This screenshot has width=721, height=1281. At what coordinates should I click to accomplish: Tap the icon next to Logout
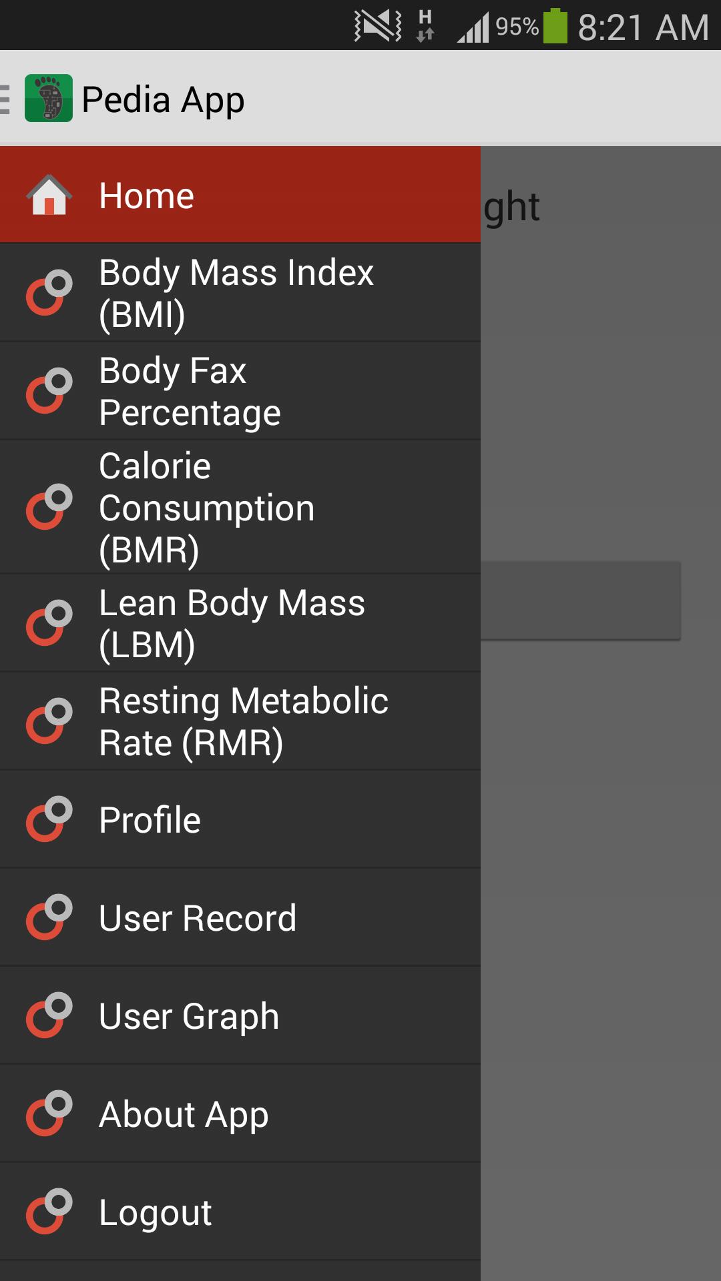click(x=49, y=1212)
